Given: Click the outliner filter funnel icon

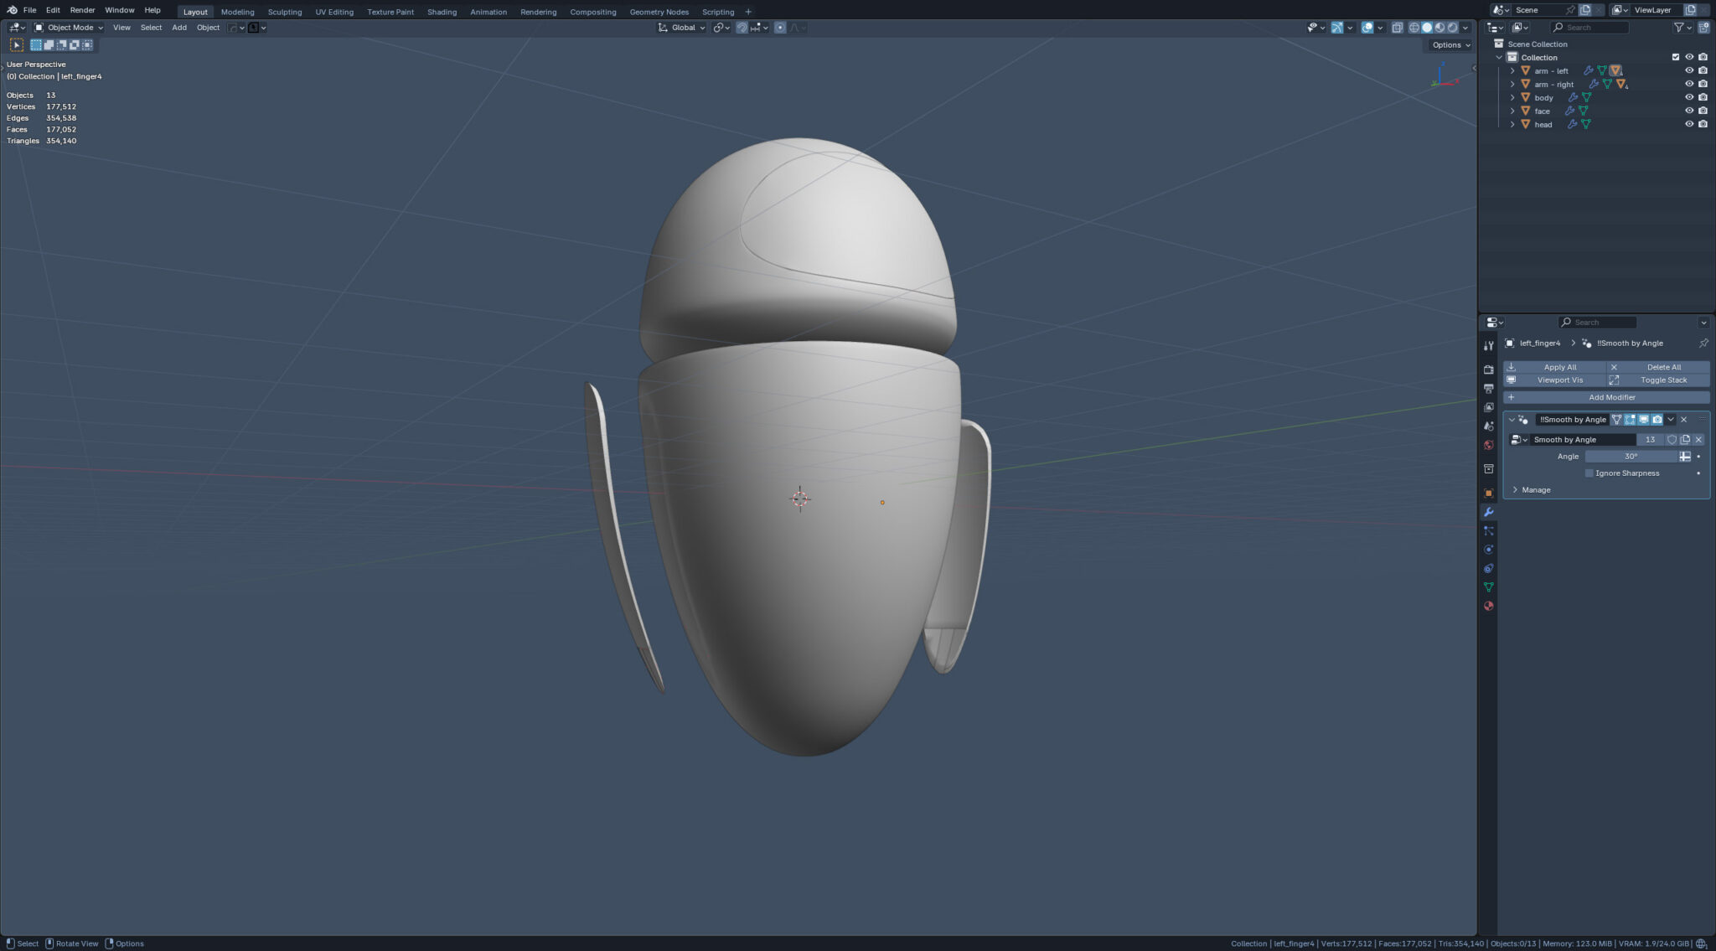Looking at the screenshot, I should [1678, 28].
